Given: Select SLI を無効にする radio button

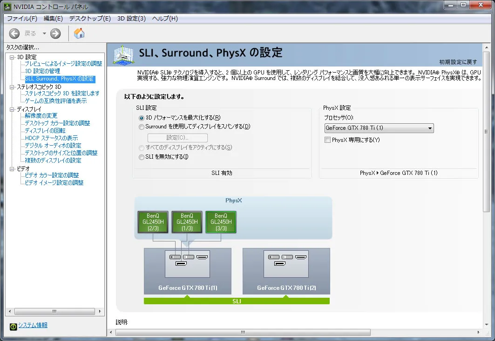Looking at the screenshot, I should (x=142, y=157).
